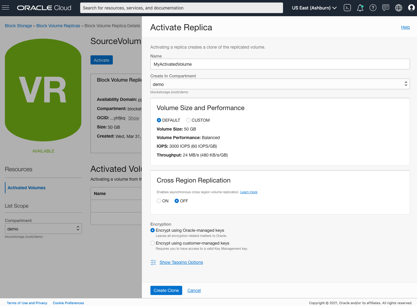
Task: Open the feedback chat icon
Action: click(386, 8)
